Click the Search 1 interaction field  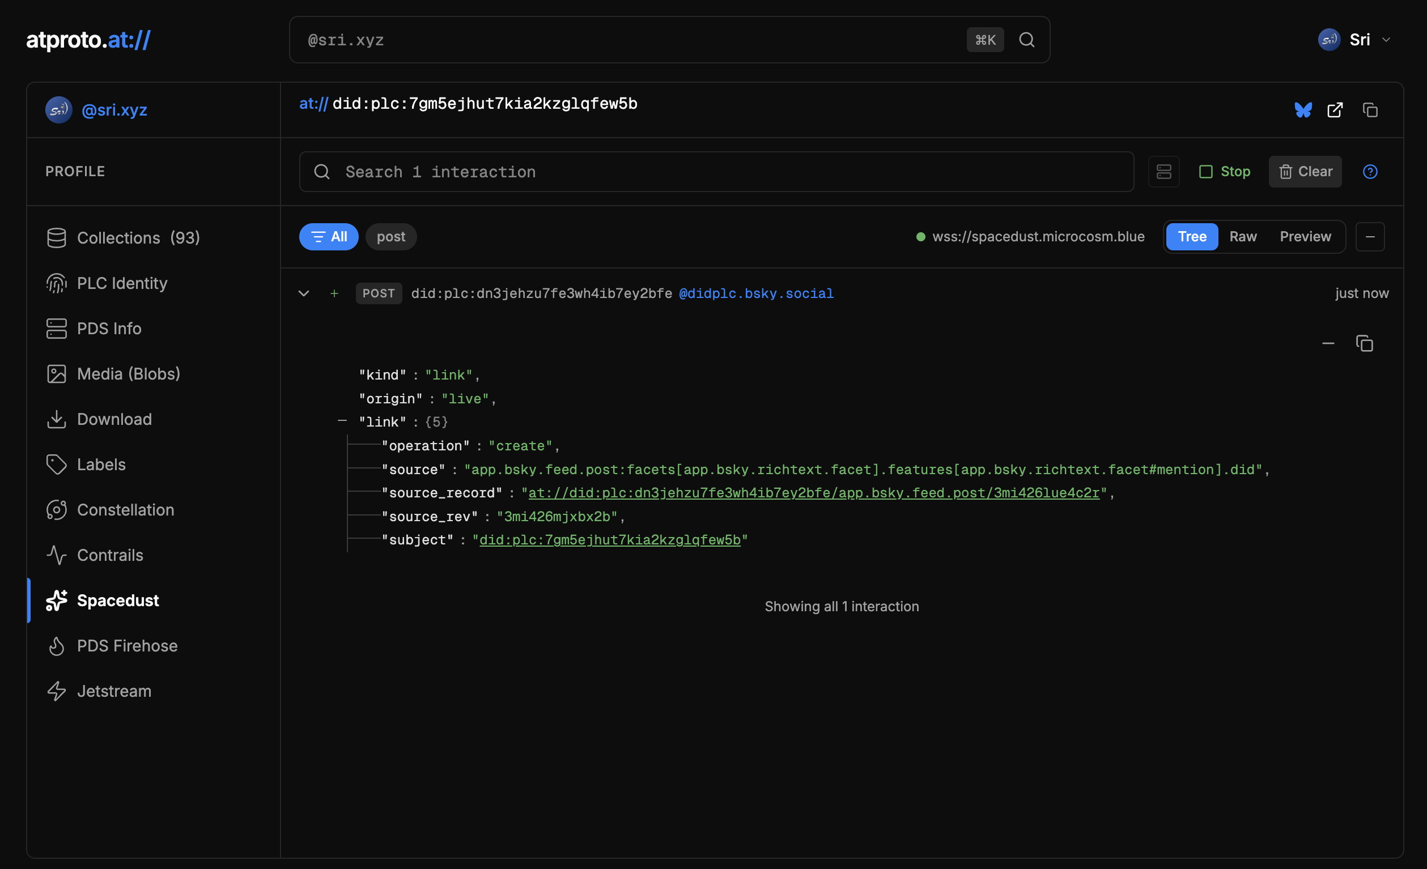(716, 172)
